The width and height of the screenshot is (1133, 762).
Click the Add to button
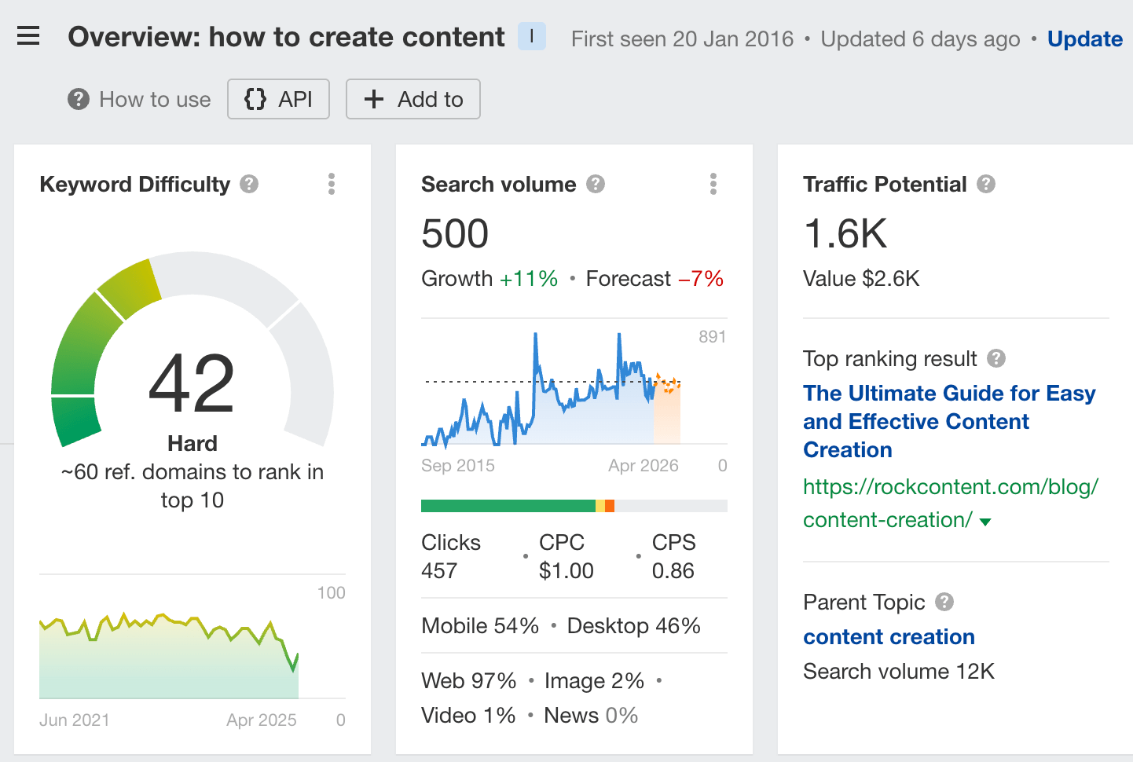tap(412, 99)
